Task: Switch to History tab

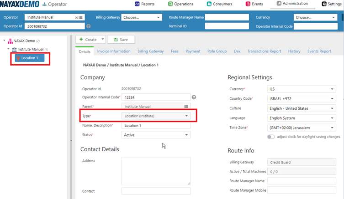Action: [x=294, y=51]
